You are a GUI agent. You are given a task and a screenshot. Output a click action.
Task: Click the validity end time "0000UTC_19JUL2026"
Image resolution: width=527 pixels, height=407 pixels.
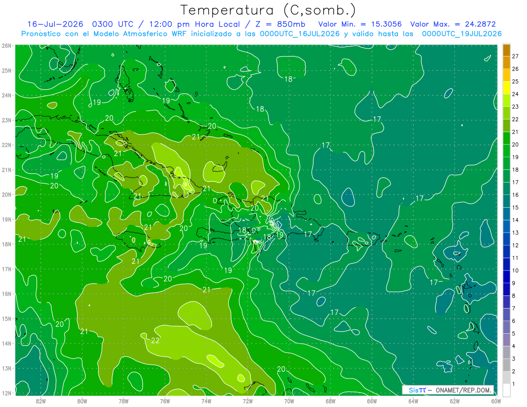462,34
